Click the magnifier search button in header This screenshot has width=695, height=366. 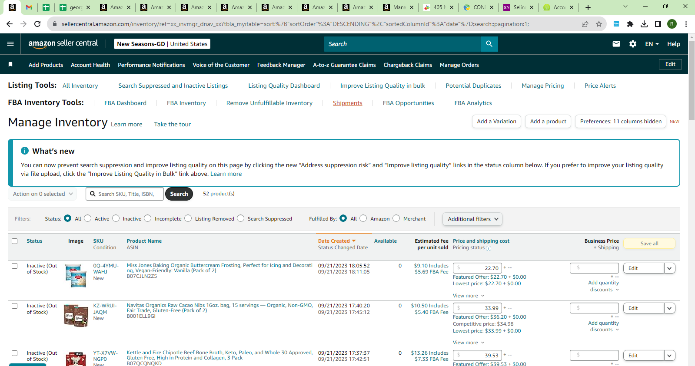tap(489, 44)
